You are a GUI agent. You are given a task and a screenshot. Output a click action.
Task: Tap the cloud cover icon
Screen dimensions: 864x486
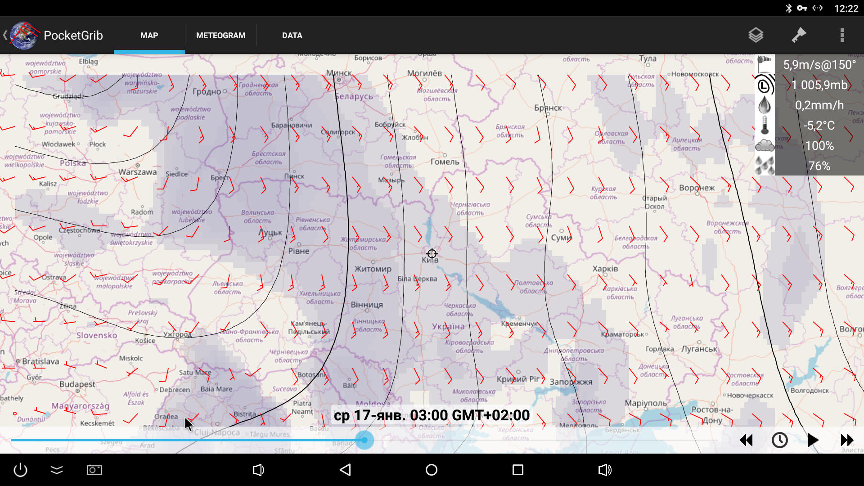[x=765, y=146]
